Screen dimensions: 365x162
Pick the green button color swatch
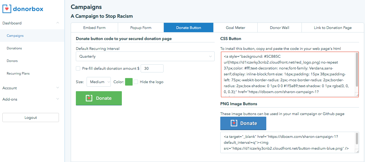click(129, 82)
